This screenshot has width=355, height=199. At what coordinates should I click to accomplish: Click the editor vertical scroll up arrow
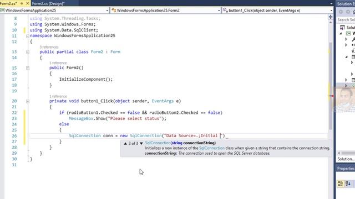point(331,23)
